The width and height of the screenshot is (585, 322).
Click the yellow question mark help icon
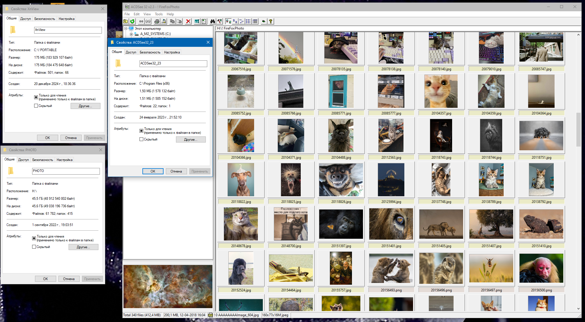[x=270, y=21]
